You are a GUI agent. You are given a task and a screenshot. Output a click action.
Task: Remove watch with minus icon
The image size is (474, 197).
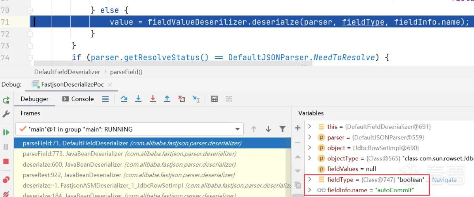tap(298, 142)
